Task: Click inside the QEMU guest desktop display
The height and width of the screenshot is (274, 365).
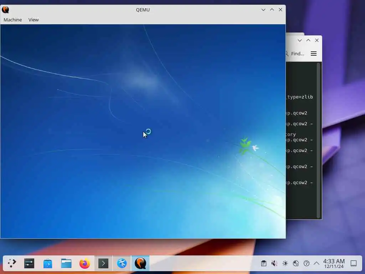Action: pyautogui.click(x=143, y=131)
